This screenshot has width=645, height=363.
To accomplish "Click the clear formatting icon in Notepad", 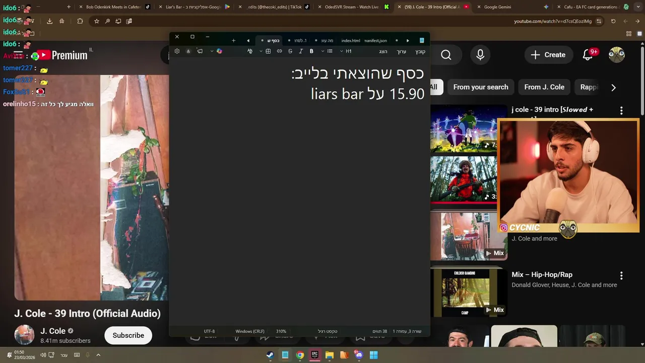I will pyautogui.click(x=250, y=51).
